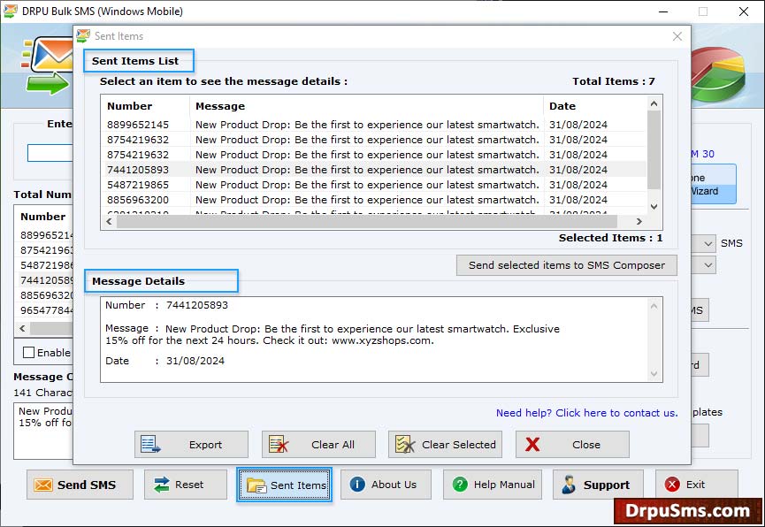Screen dimensions: 765x527
Task: Click the message cell in the 5487219865 row
Action: (367, 185)
